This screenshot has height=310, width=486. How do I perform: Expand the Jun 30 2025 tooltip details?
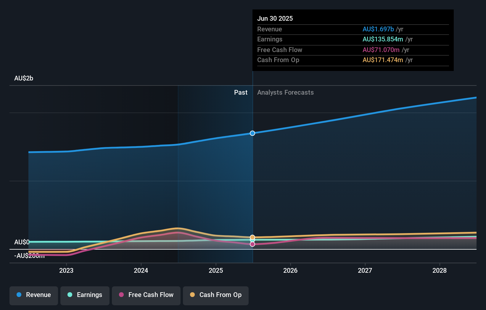coord(275,18)
